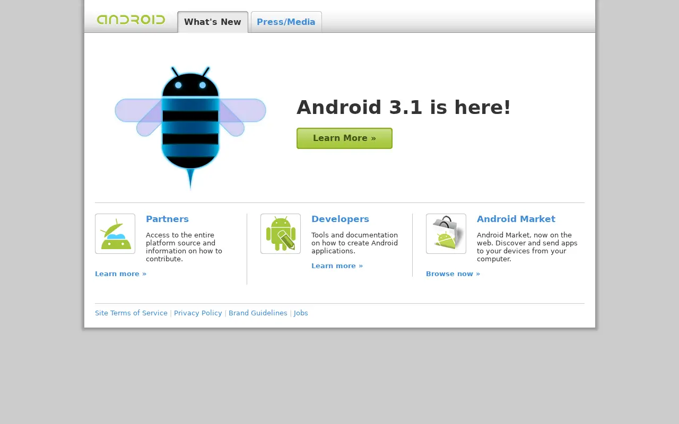This screenshot has height=424, width=679.
Task: Click the green Learn More button
Action: (344, 138)
